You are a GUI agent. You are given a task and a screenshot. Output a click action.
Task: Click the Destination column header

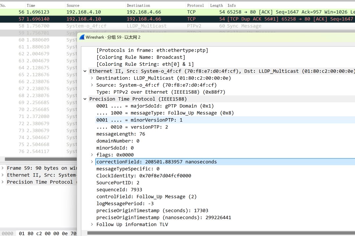138,6
